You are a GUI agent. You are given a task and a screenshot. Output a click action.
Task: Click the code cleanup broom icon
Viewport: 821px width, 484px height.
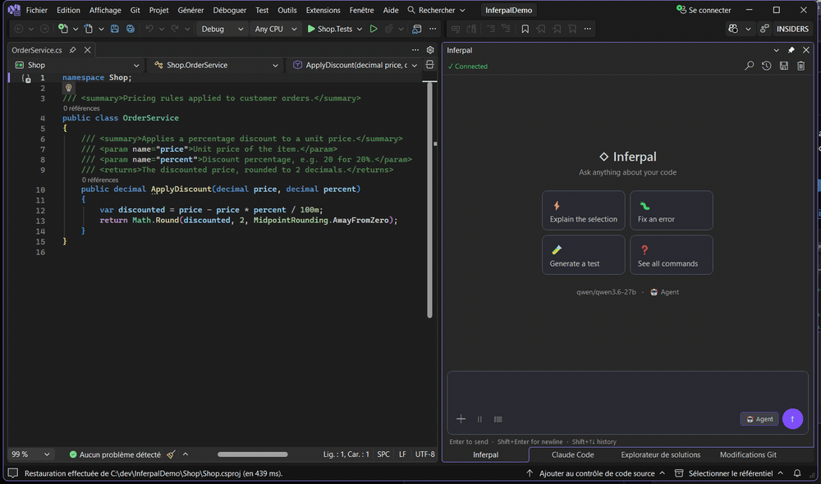[172, 454]
